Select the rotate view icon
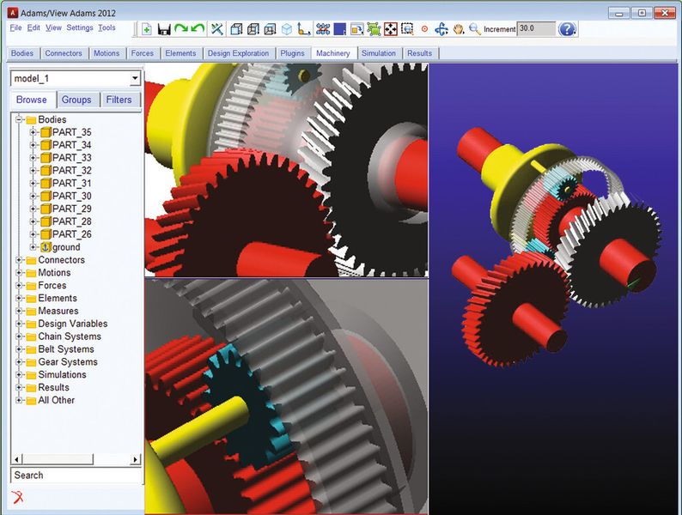This screenshot has width=682, height=515. click(441, 29)
